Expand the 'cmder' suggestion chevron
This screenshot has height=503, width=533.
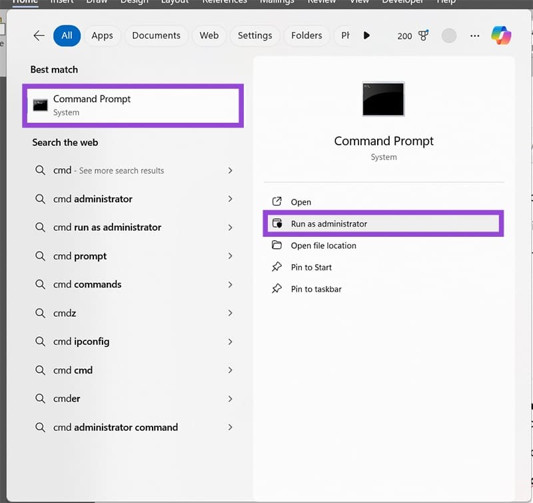tap(231, 399)
